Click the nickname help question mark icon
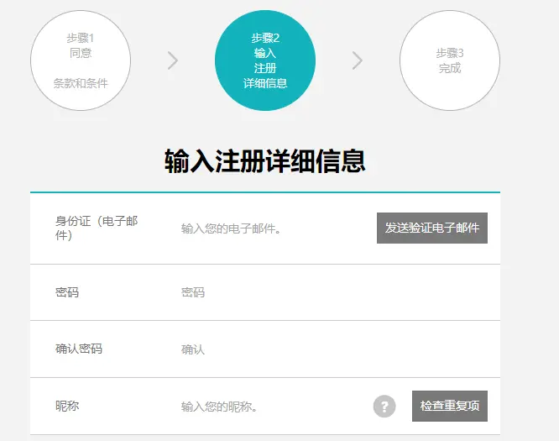Screen dimensions: 559x441 tap(384, 406)
